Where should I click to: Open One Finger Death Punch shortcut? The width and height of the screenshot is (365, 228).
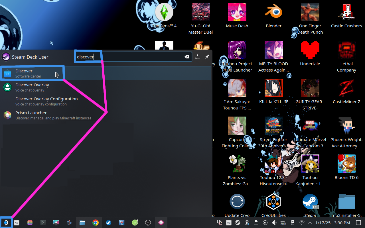pos(310,19)
